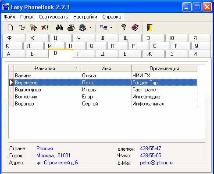The image size is (214, 174).
Task: Switch to the Я letter tab
Action: click(200, 38)
